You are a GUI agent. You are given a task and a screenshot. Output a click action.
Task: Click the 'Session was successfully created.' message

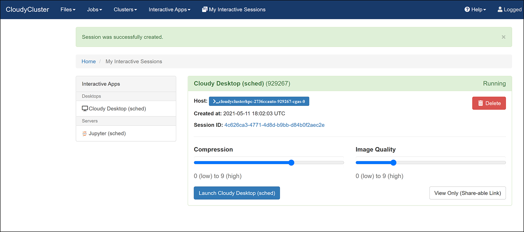pyautogui.click(x=122, y=37)
